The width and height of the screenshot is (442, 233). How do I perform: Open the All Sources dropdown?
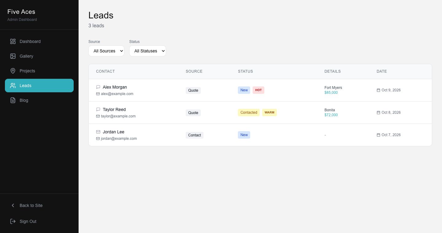pos(106,51)
